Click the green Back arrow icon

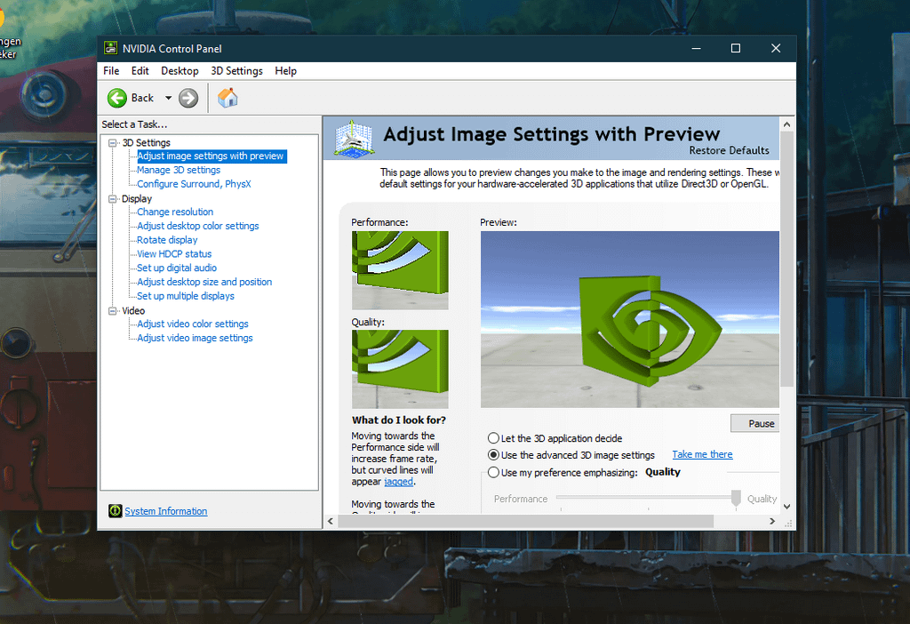(117, 98)
